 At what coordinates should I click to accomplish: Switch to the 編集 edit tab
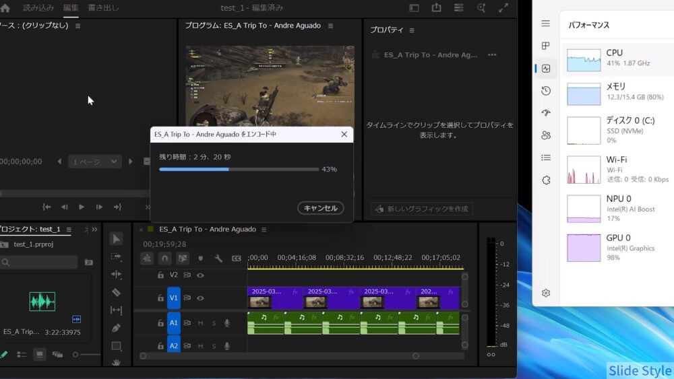(71, 7)
